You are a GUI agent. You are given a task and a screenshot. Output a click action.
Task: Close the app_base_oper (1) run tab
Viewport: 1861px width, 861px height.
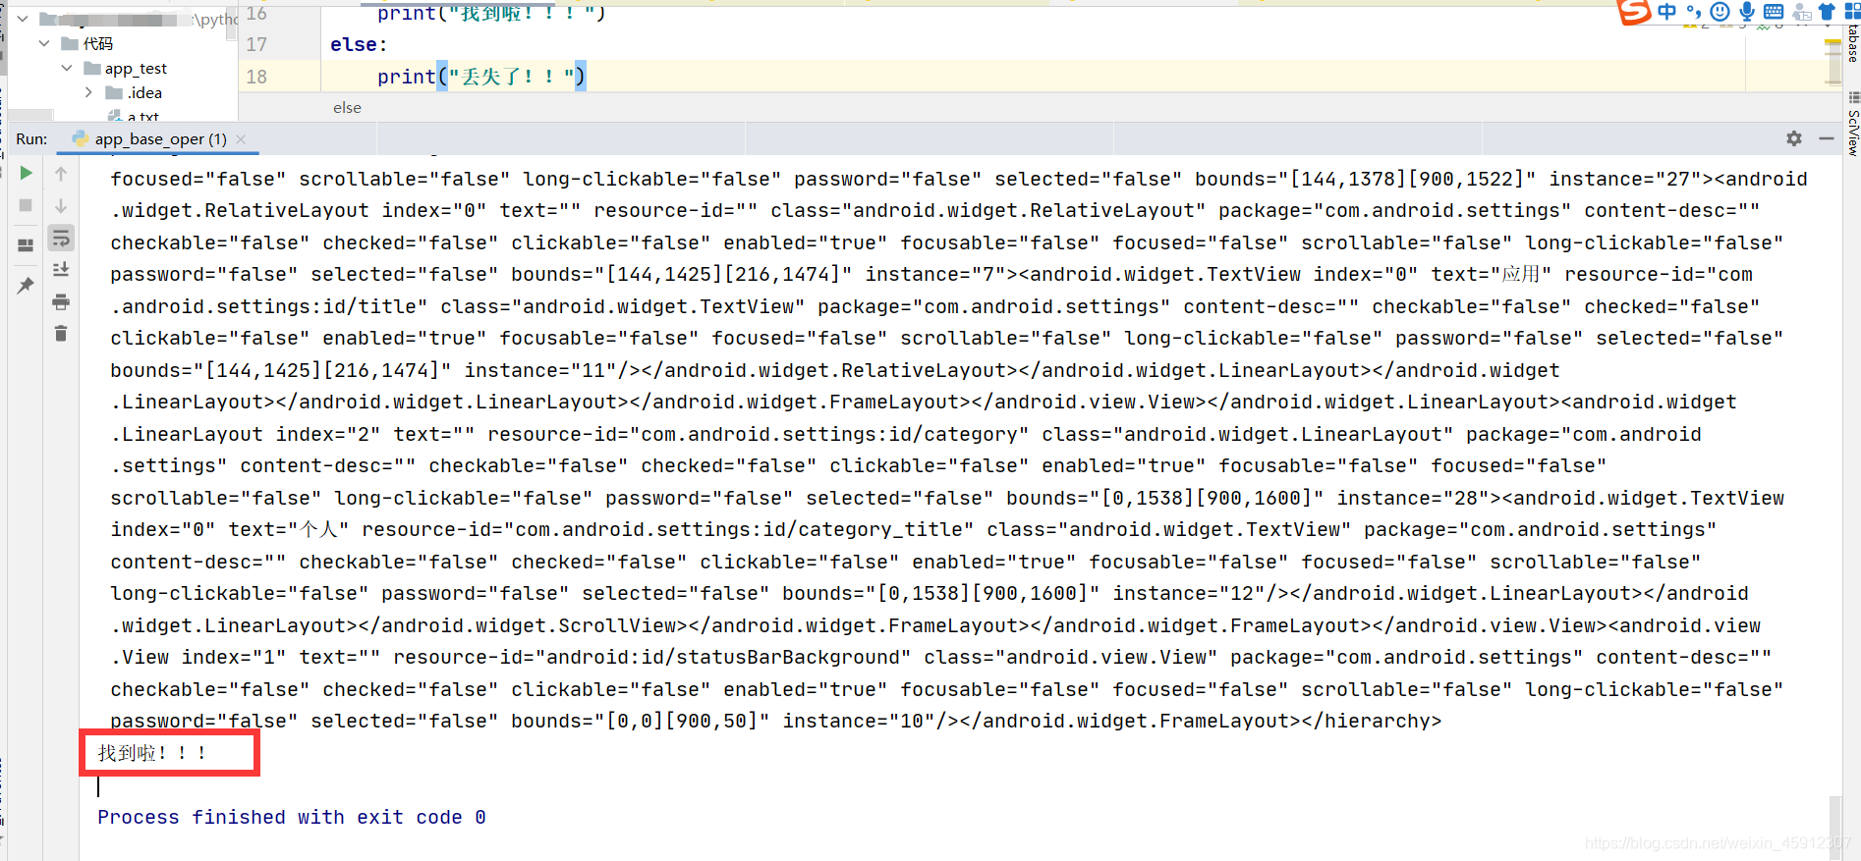click(242, 139)
